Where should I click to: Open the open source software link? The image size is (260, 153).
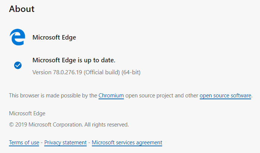(225, 96)
